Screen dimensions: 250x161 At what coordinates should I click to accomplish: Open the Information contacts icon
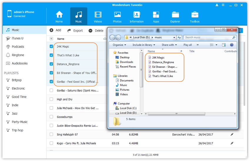[x=136, y=15]
